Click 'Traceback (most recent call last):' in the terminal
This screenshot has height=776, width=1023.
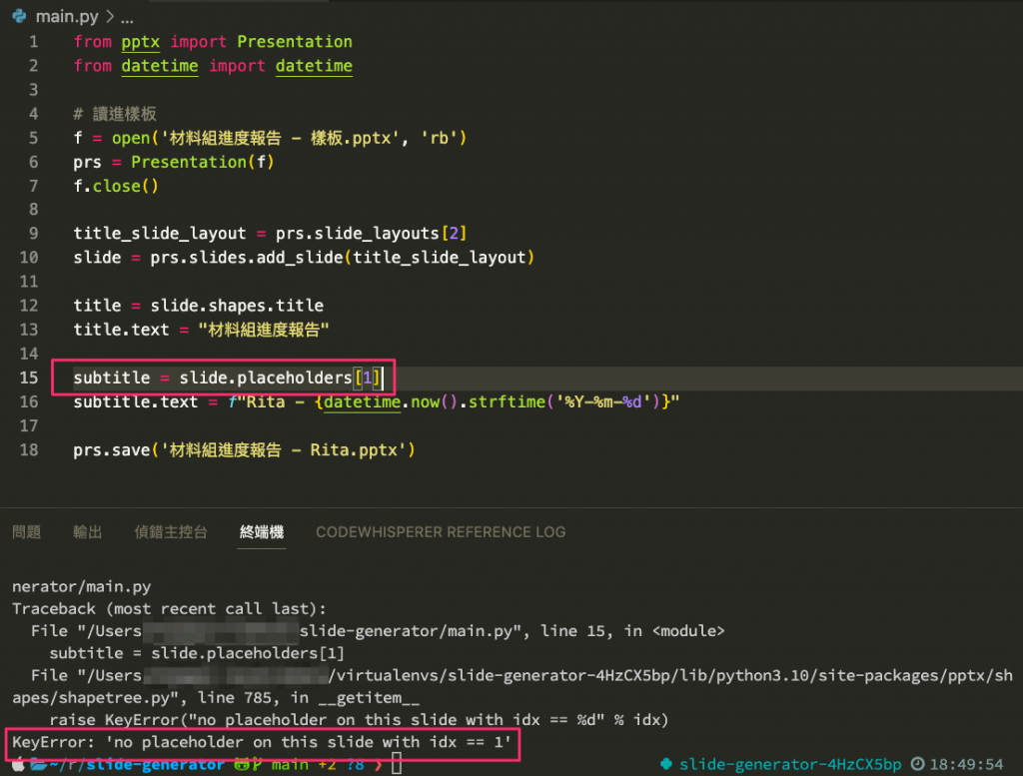click(x=169, y=609)
